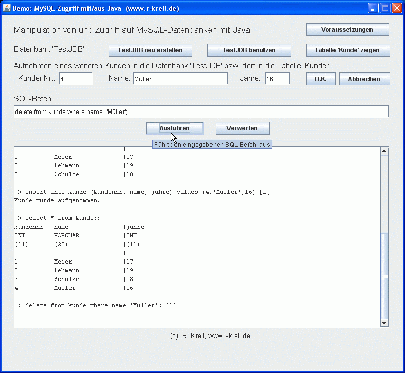
Task: Select the 'TestJDB benutzen' button
Action: (249, 50)
